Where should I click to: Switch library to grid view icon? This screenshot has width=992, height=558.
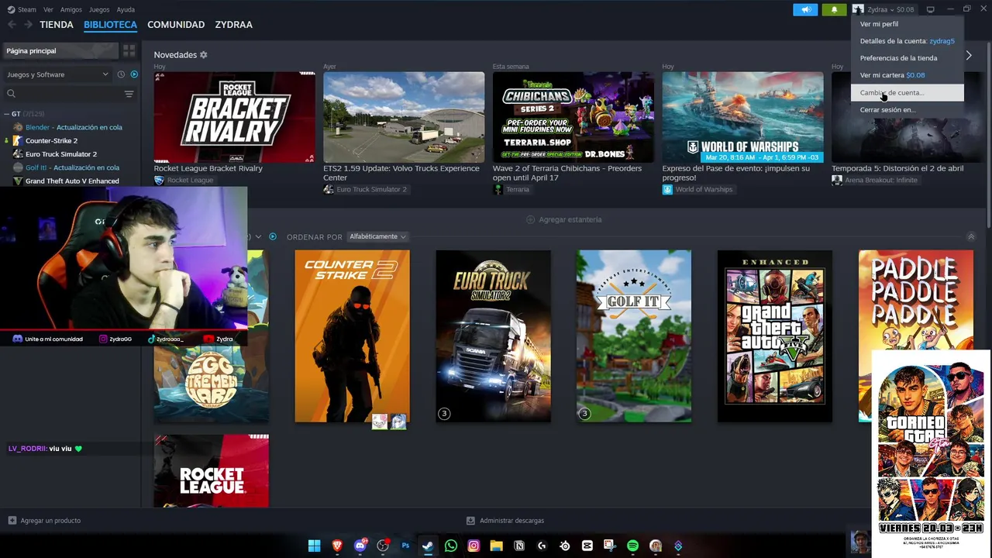click(x=129, y=50)
